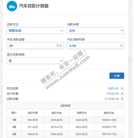Viewport: 134px width, 138px height.
Task: Select the 支付利息 result 17549.39
Action: 113,94
